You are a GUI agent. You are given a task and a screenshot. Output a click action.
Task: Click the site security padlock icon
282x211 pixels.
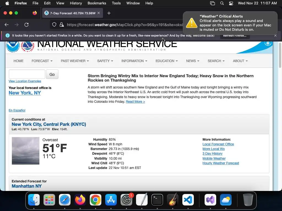(62, 24)
